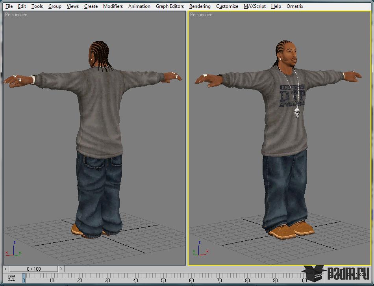The image size is (374, 286).
Task: Open the Rendering menu
Action: pos(200,6)
